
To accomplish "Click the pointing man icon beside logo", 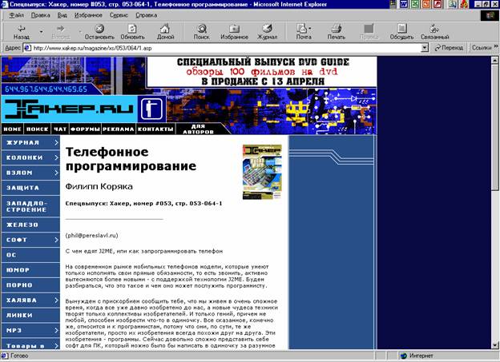I will [x=151, y=109].
